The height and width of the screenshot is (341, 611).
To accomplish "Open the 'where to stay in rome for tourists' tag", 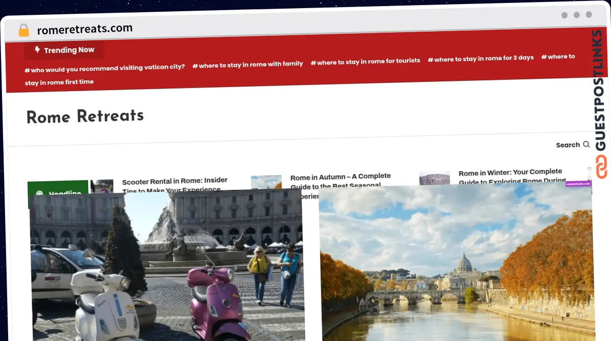I will pyautogui.click(x=365, y=62).
